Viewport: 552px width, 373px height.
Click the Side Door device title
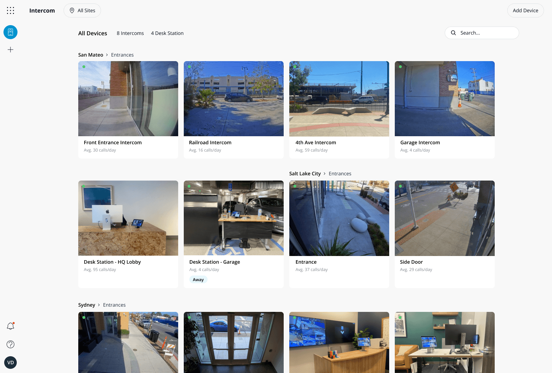click(x=412, y=262)
